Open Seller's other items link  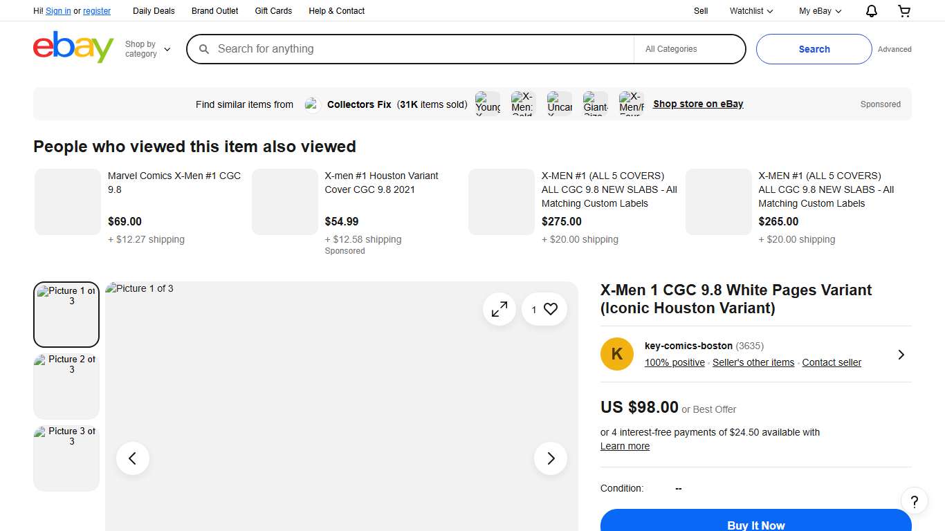coord(753,362)
